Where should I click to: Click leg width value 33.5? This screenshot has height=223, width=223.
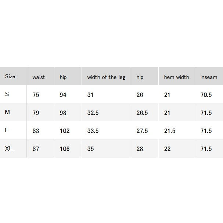point(93,131)
